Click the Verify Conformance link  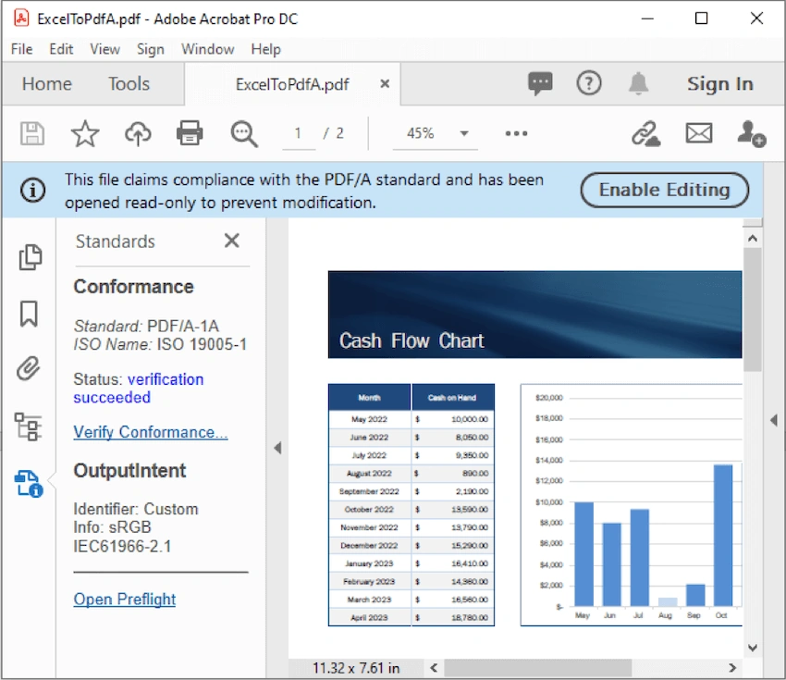click(x=151, y=432)
